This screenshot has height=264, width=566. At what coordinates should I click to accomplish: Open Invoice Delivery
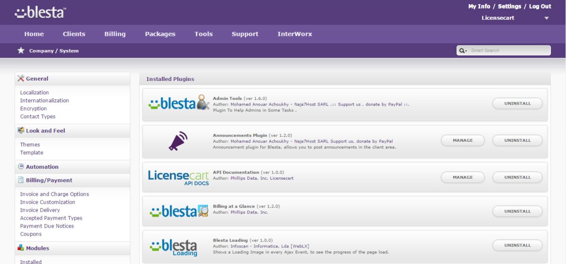(40, 210)
